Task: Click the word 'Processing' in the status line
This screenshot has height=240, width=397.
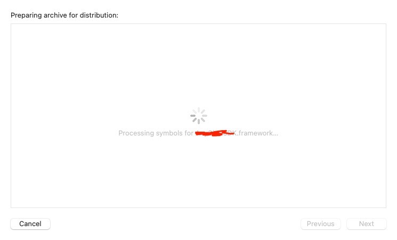Action: coord(136,133)
